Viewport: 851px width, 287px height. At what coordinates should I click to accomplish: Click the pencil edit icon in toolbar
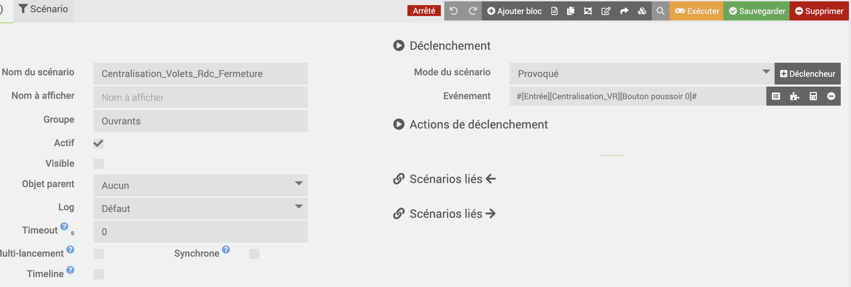606,11
